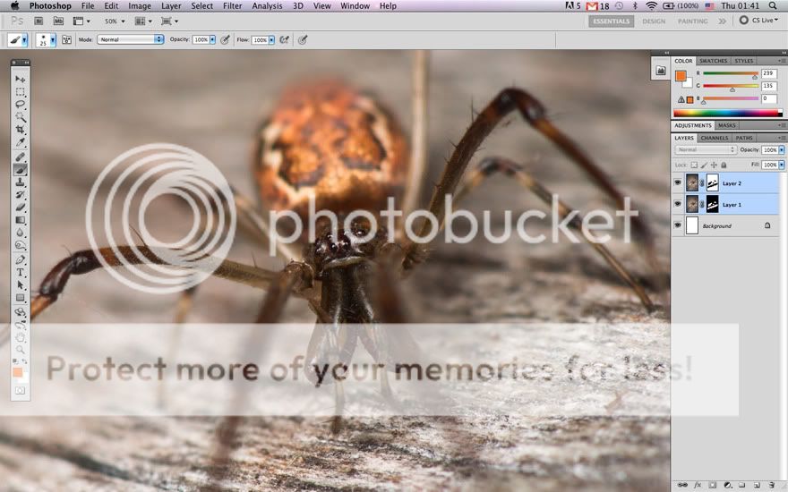Open the Image menu
Image resolution: width=788 pixels, height=492 pixels.
coord(139,6)
